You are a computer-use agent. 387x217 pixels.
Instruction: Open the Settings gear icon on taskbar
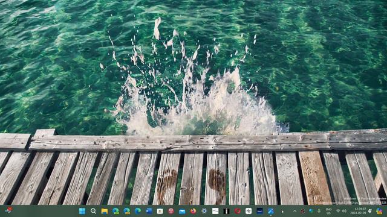pyautogui.click(x=204, y=211)
